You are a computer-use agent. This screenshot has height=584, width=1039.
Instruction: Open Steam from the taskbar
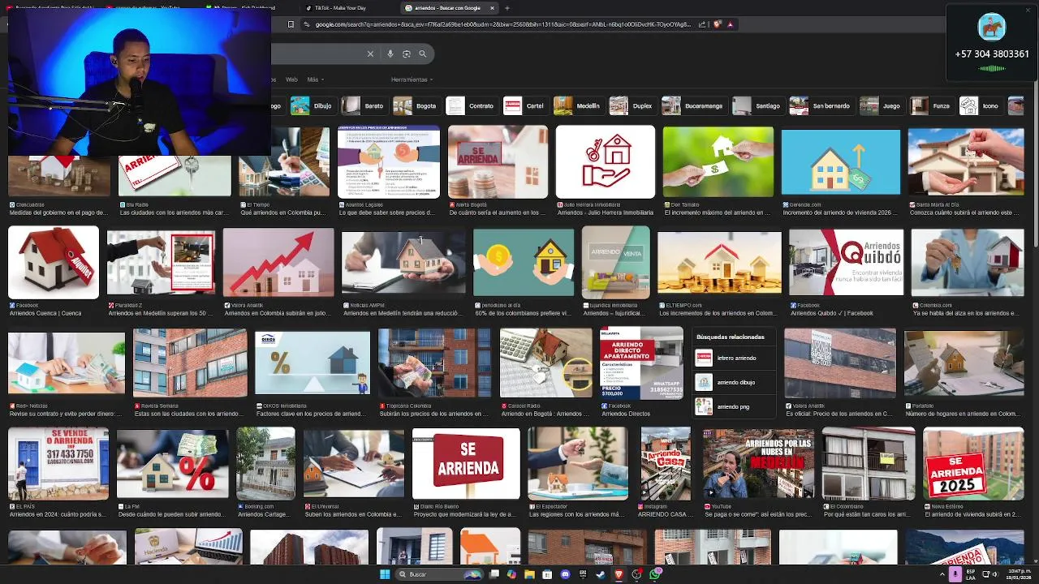click(601, 574)
